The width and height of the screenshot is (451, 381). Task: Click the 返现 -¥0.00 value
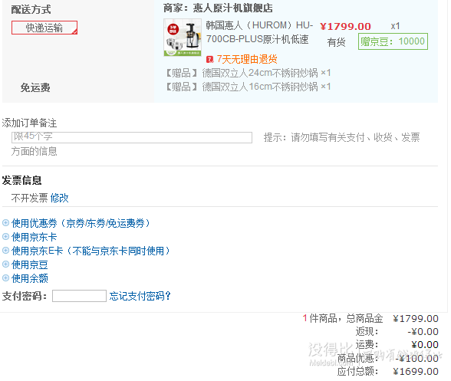423,331
